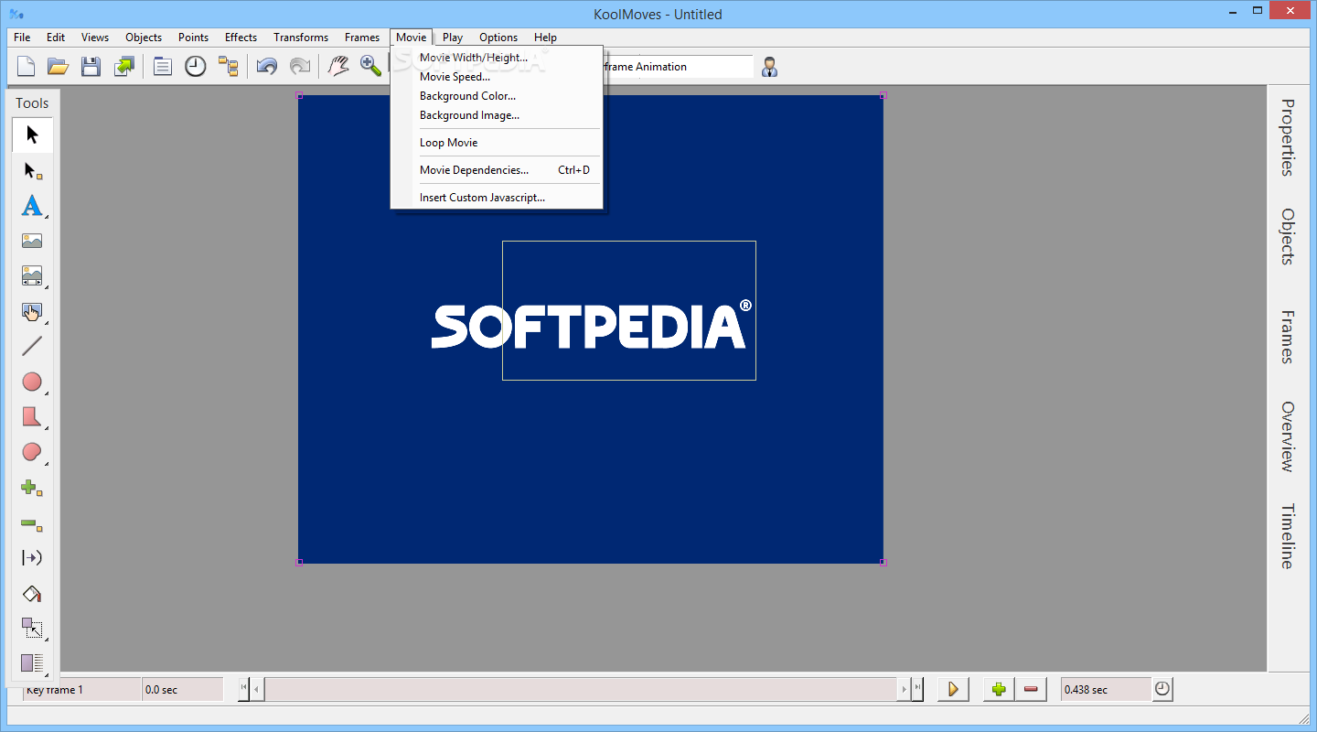Click the frame scrollbar track at the bottom
1317x732 pixels.
click(582, 689)
